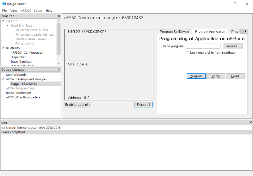Open the File menu

click(4, 11)
